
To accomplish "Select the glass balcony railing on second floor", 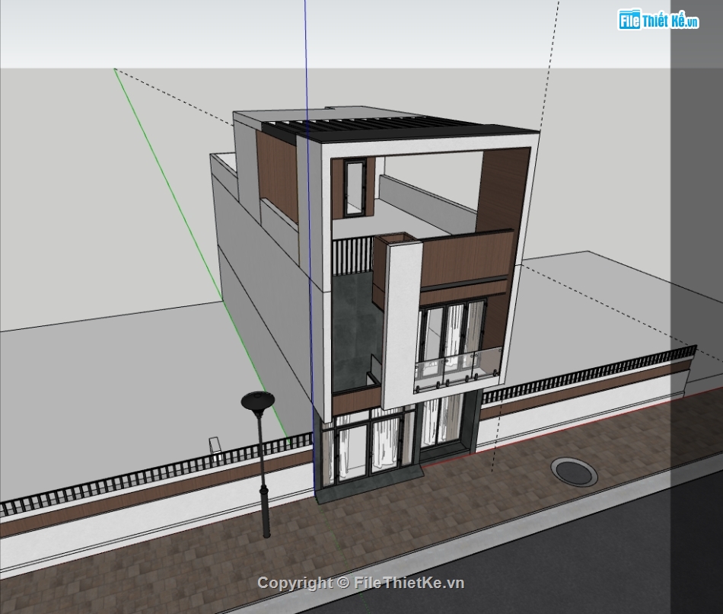I will pos(457,369).
